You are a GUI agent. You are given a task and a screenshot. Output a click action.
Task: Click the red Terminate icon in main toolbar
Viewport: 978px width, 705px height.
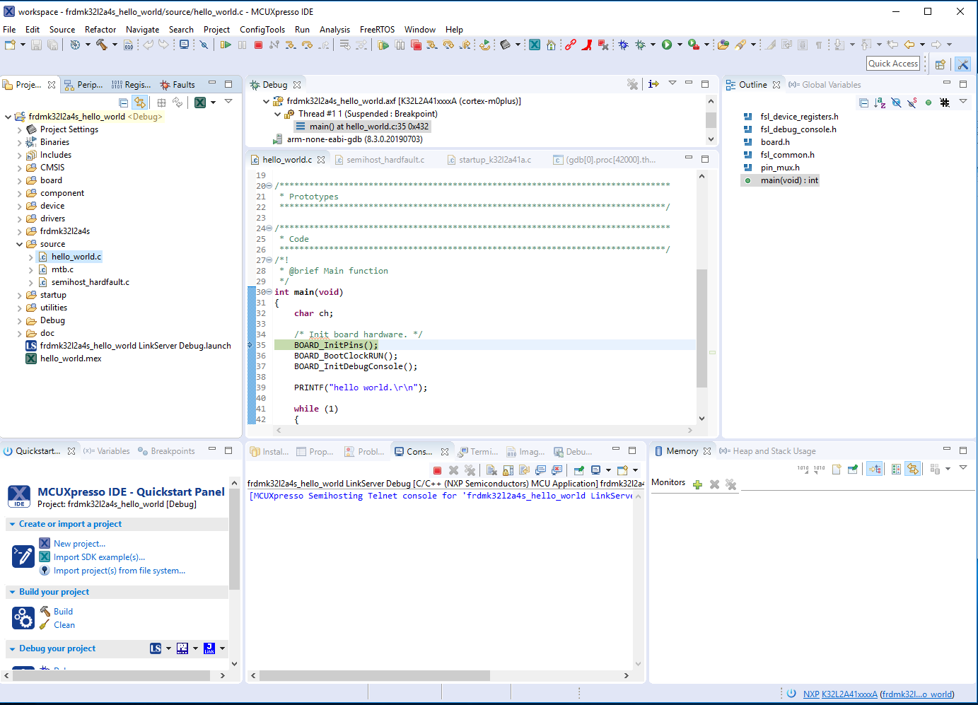point(258,45)
